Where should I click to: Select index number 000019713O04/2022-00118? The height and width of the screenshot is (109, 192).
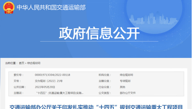click(x=52, y=75)
